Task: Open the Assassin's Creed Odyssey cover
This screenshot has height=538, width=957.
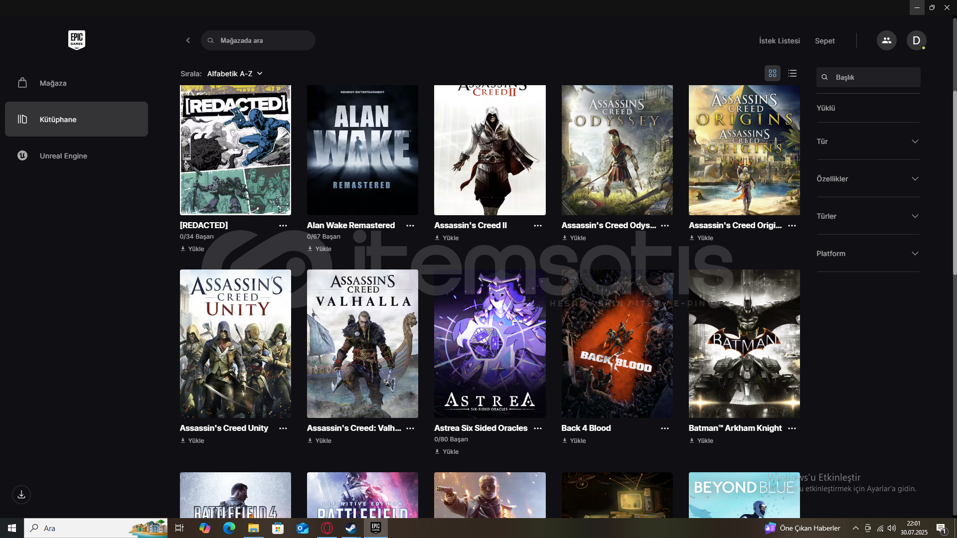Action: pyautogui.click(x=617, y=150)
